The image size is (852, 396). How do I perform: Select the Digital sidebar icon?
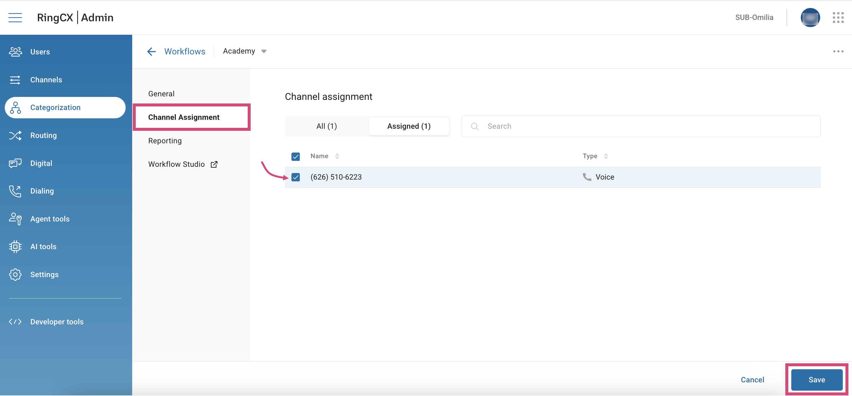pos(15,163)
